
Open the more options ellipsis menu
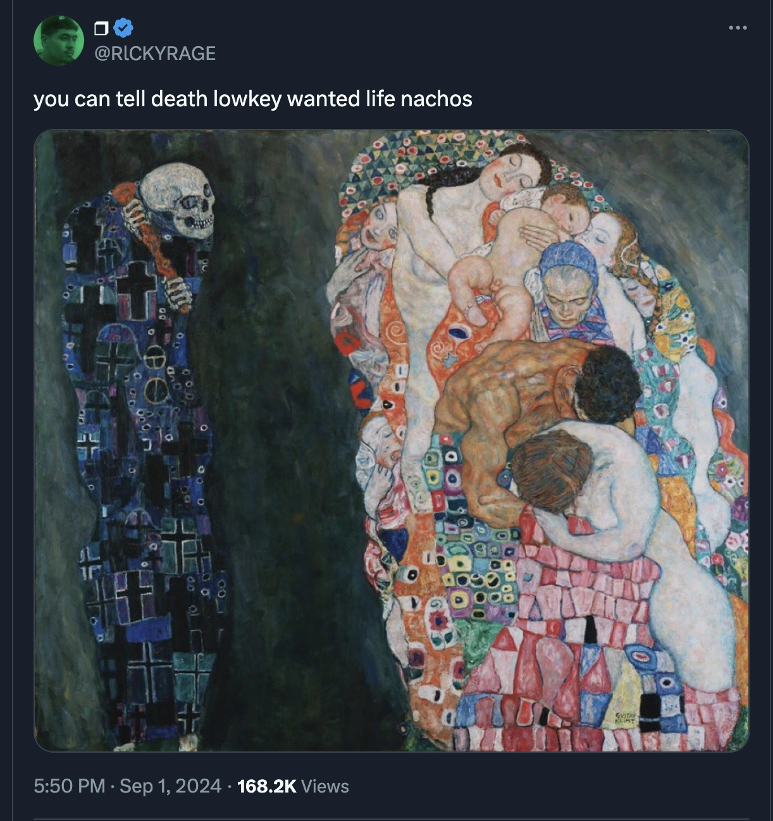click(x=738, y=28)
